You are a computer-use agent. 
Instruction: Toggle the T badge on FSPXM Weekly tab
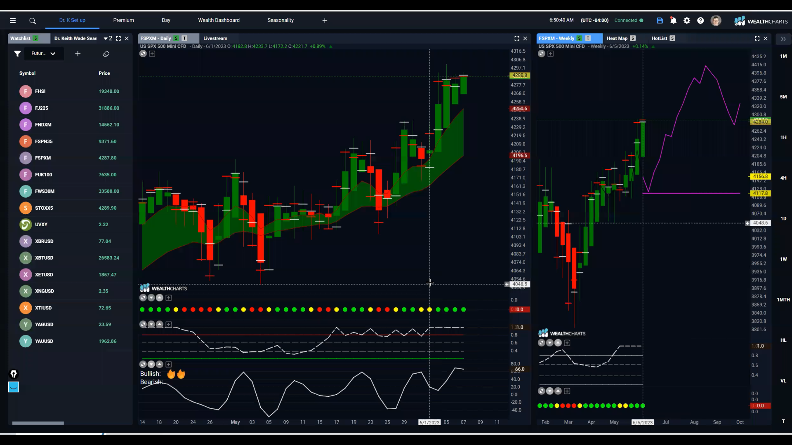pyautogui.click(x=588, y=38)
